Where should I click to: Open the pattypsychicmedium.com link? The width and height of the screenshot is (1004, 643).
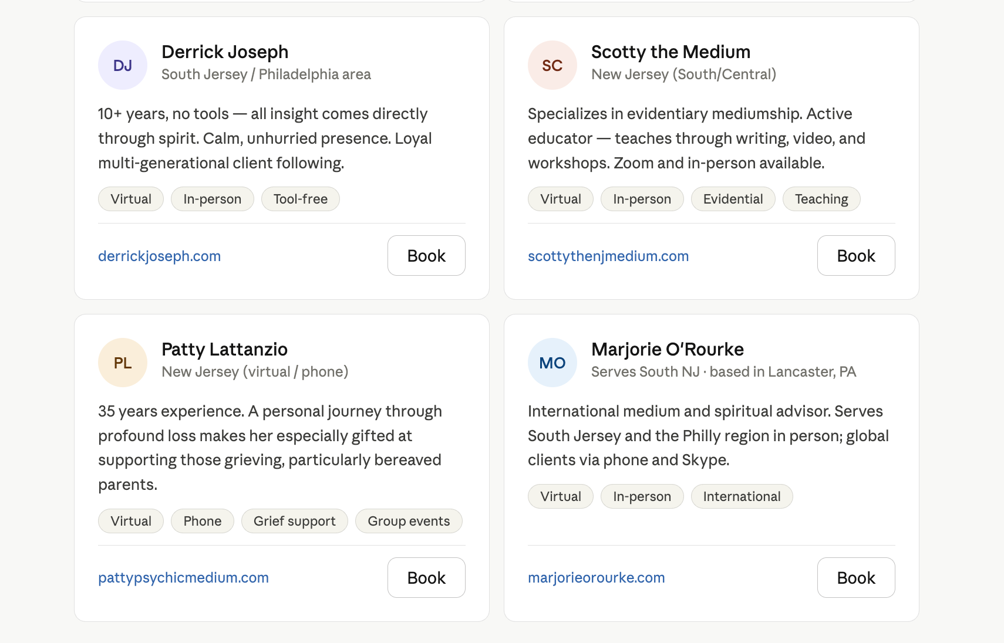tap(184, 578)
